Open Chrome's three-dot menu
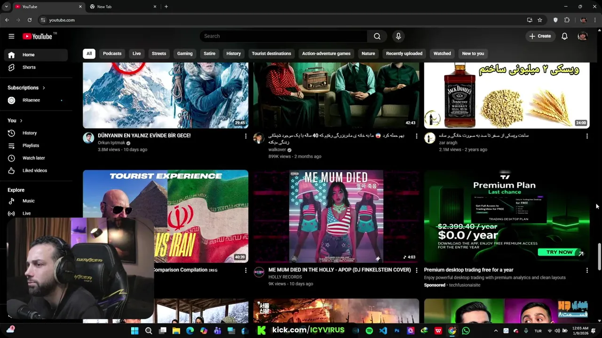The width and height of the screenshot is (602, 338). click(x=595, y=20)
